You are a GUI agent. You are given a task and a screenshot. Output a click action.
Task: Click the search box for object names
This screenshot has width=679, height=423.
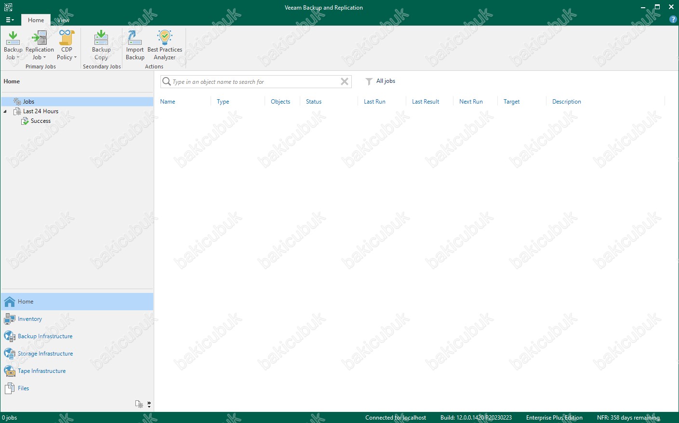pyautogui.click(x=255, y=82)
